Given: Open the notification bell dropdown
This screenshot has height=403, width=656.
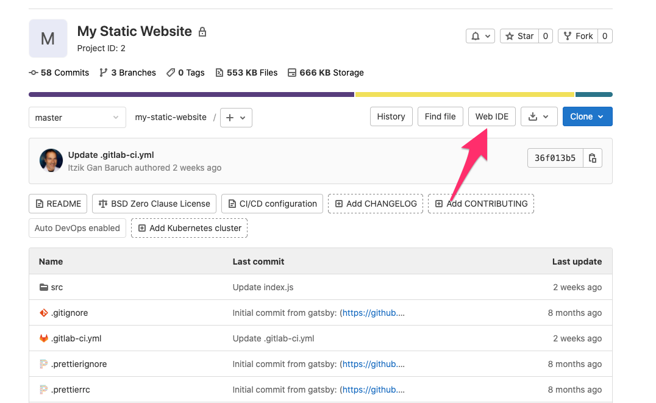Looking at the screenshot, I should [x=480, y=36].
